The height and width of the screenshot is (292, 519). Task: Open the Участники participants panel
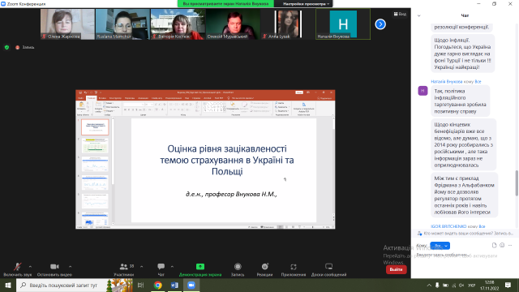tap(124, 267)
